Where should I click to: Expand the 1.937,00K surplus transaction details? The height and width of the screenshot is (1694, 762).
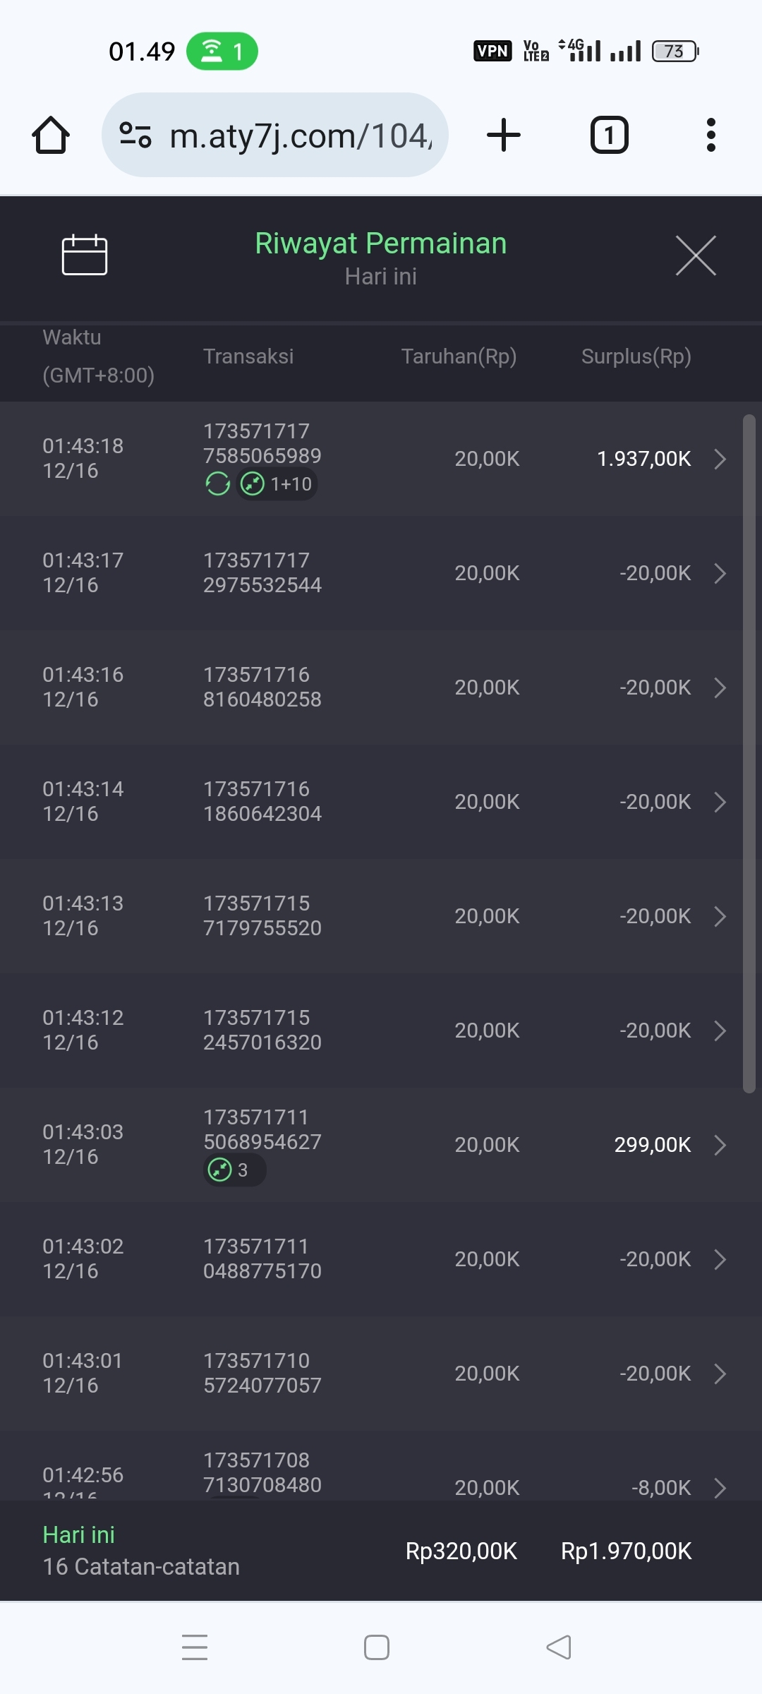coord(720,459)
